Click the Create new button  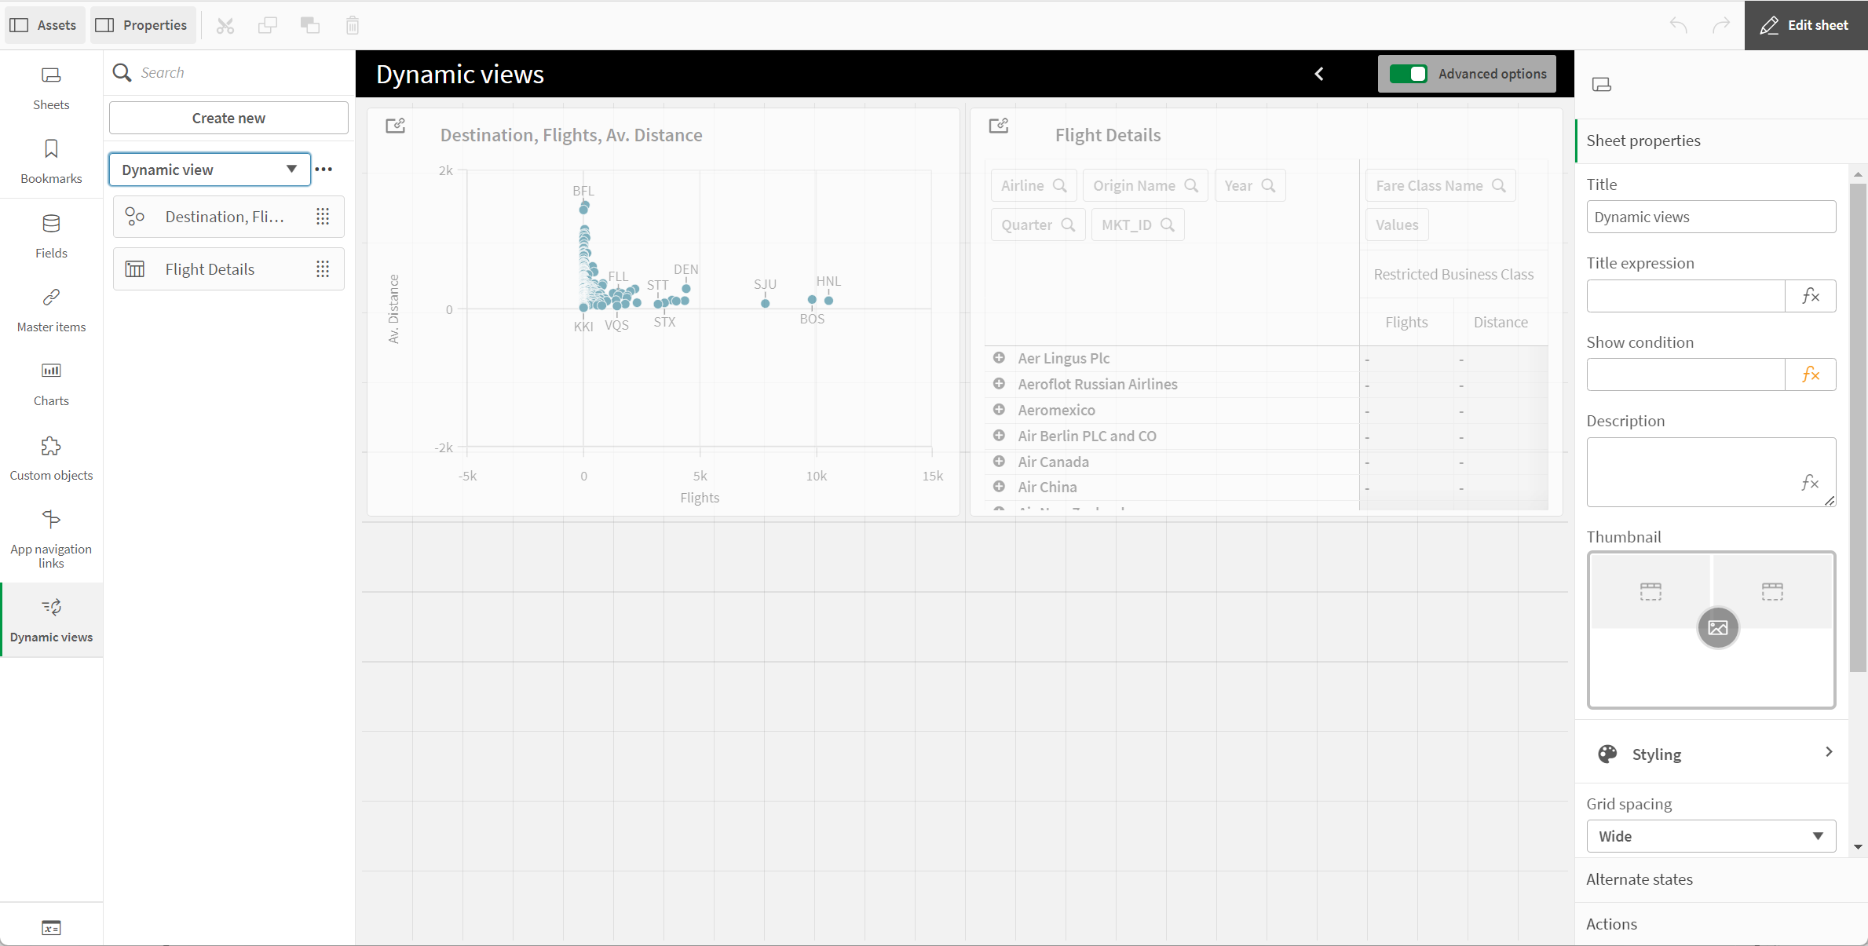tap(228, 119)
